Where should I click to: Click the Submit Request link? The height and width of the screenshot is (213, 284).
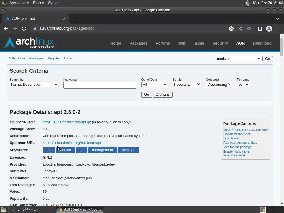coord(234,155)
